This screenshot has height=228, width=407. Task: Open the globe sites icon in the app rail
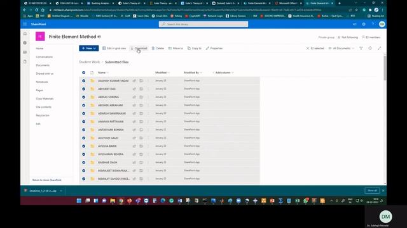pyautogui.click(x=25, y=43)
